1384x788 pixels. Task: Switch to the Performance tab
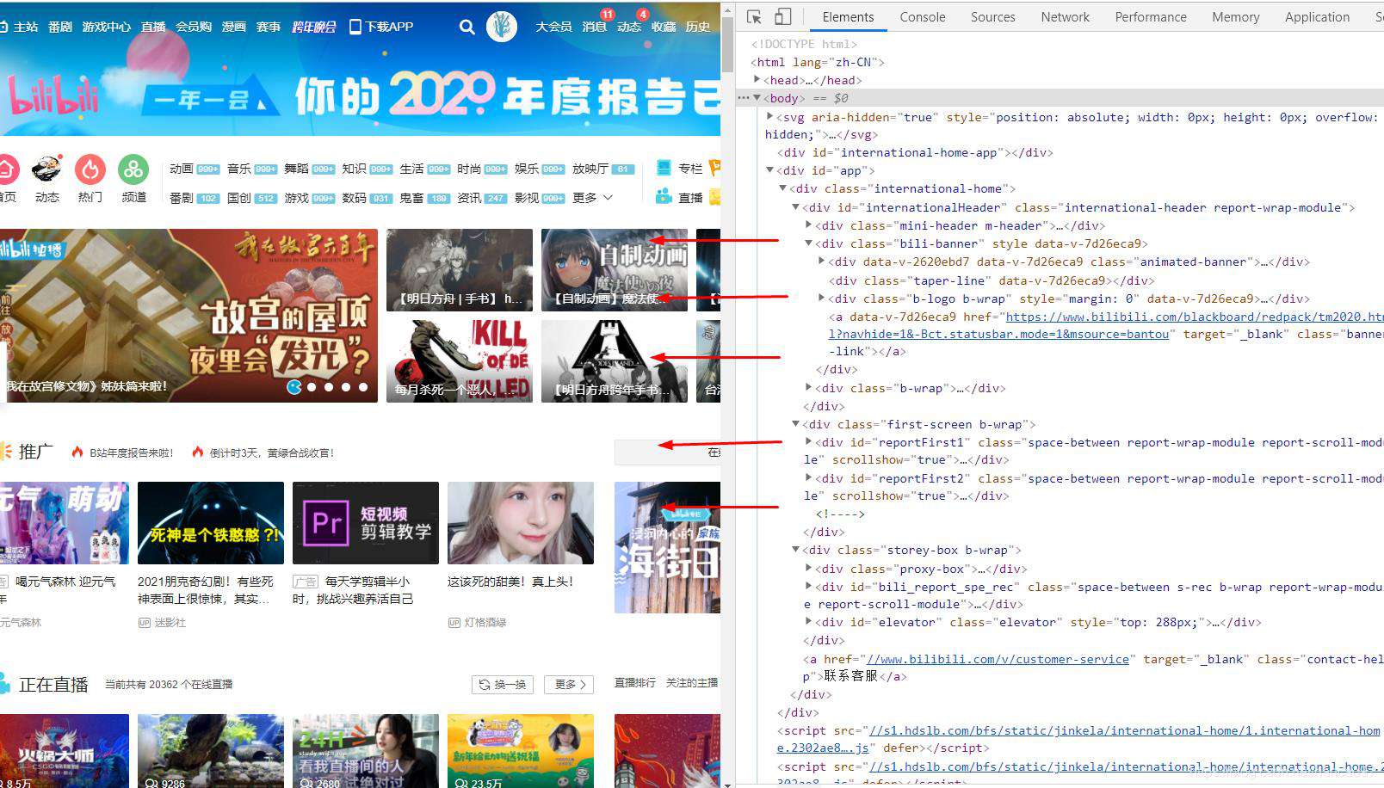tap(1150, 16)
